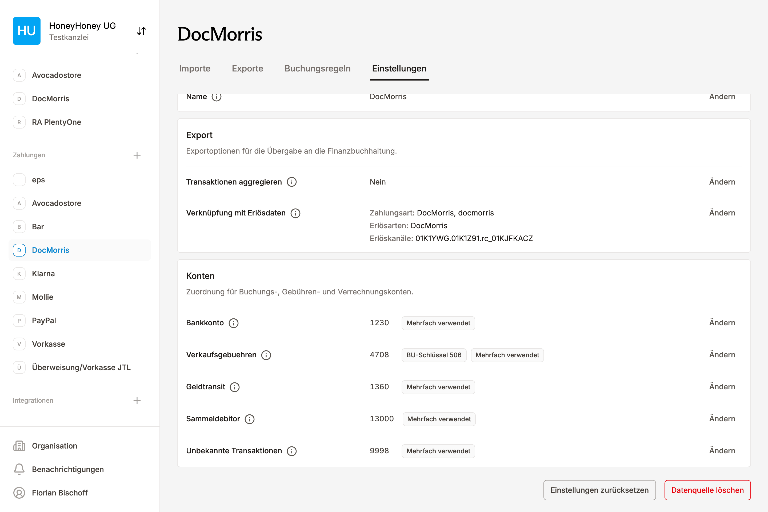Show info for Unbekannte Transaktionen

tap(291, 451)
